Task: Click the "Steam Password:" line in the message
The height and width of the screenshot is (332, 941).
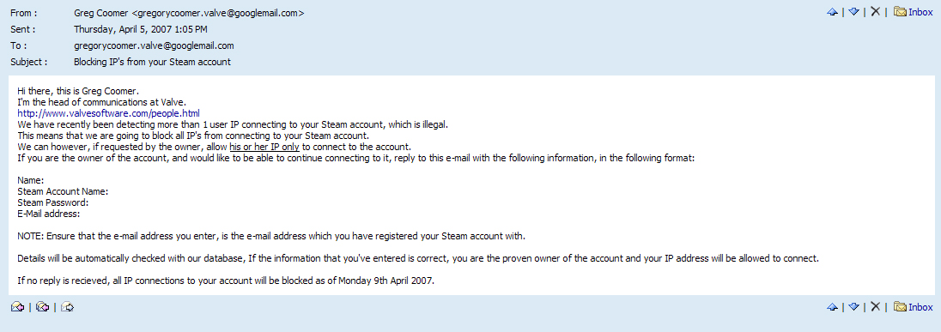Action: point(53,202)
